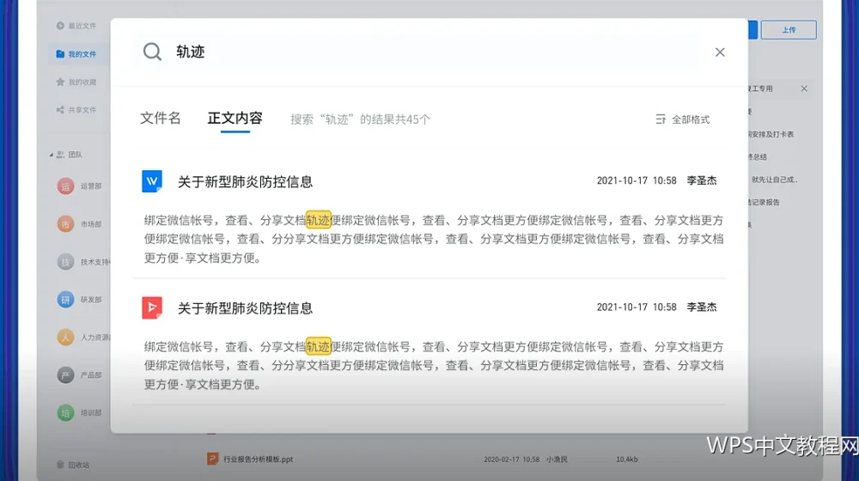Open the 行业报告分析模板.ppt file
Viewport: 859px width, 481px height.
pyautogui.click(x=258, y=459)
